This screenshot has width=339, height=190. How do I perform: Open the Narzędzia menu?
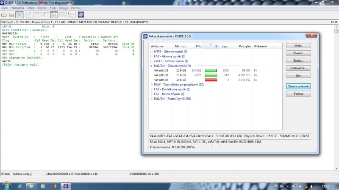click(x=17, y=8)
